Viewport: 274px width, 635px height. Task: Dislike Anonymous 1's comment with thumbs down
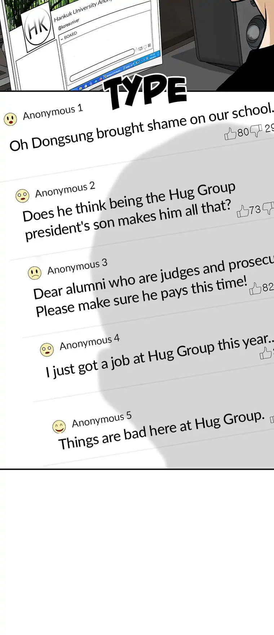pos(256,130)
